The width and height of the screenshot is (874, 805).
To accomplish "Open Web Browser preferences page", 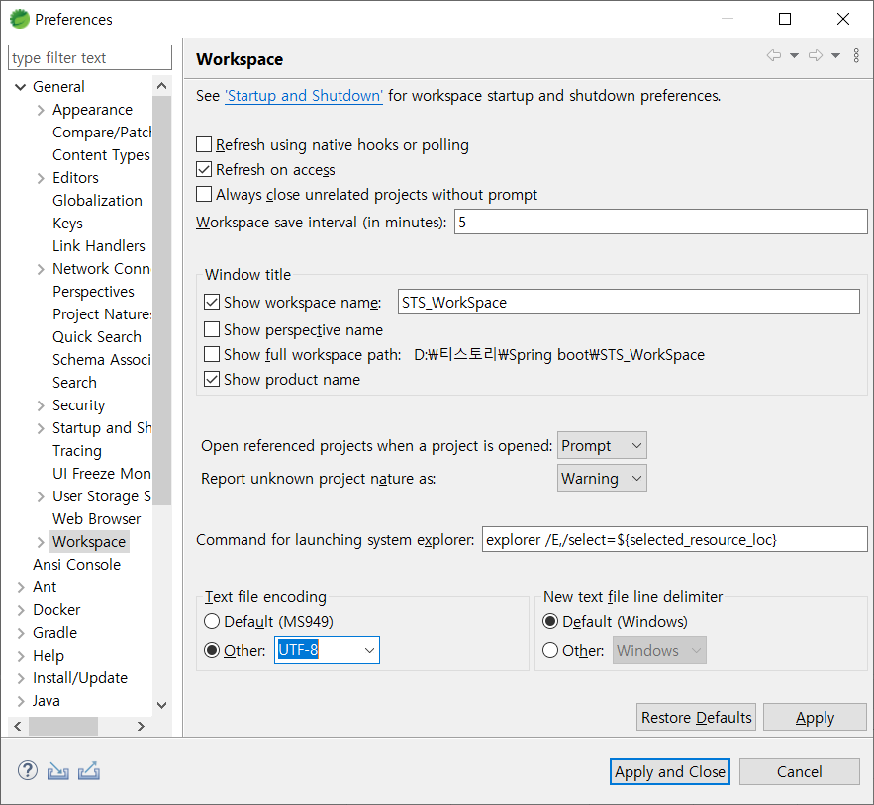I will [97, 518].
